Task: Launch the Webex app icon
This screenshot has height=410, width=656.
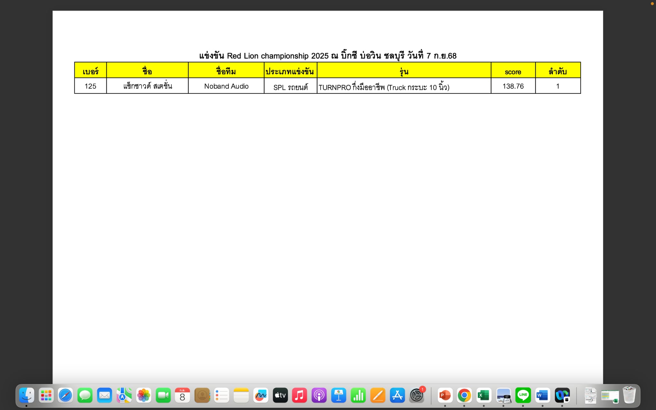Action: pos(562,396)
